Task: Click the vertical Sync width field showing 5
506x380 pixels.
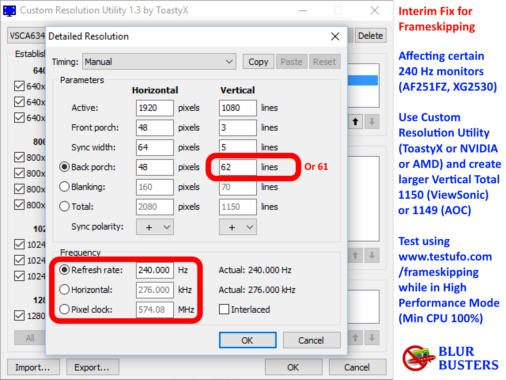Action: coord(238,147)
